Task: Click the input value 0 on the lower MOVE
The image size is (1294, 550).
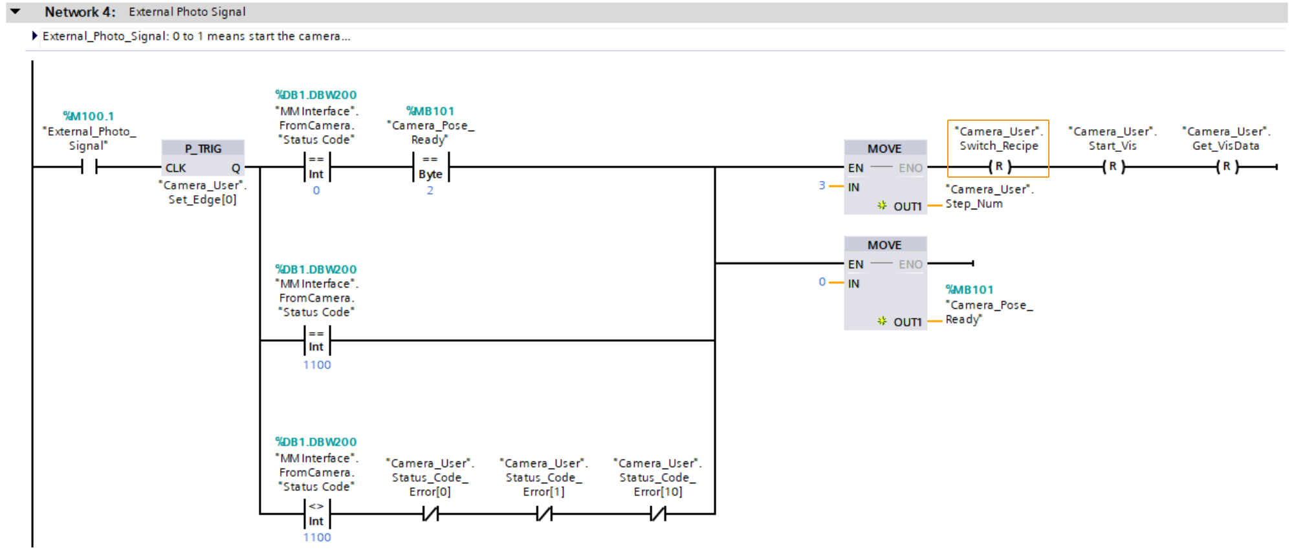Action: 822,282
